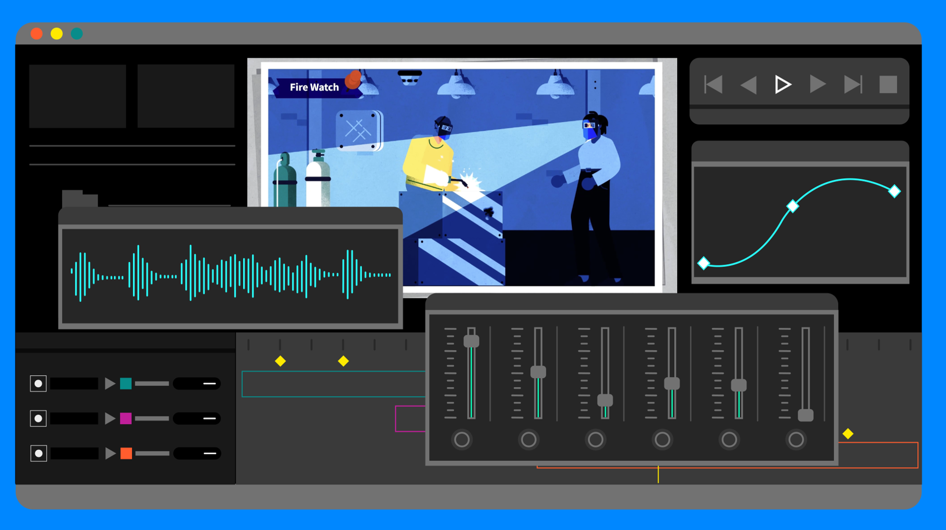
Task: Click the skip to end transport button
Action: pos(853,85)
